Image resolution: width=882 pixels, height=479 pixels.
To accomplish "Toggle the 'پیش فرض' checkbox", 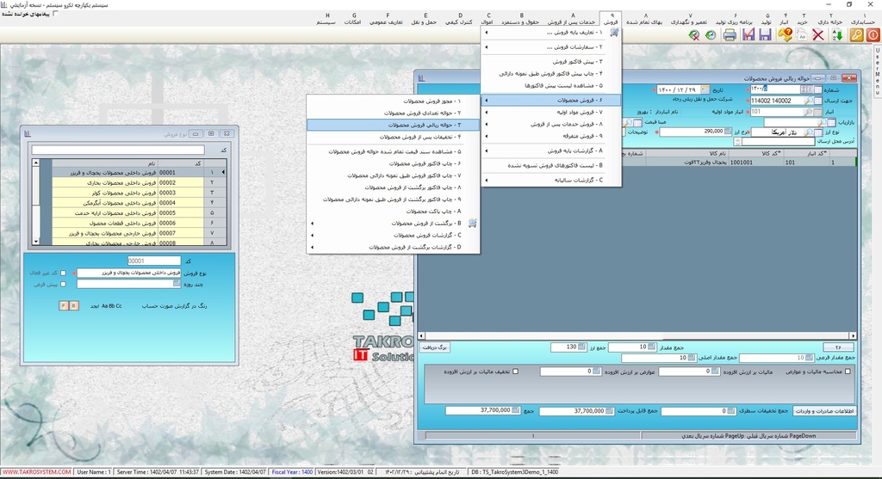I will coord(63,283).
